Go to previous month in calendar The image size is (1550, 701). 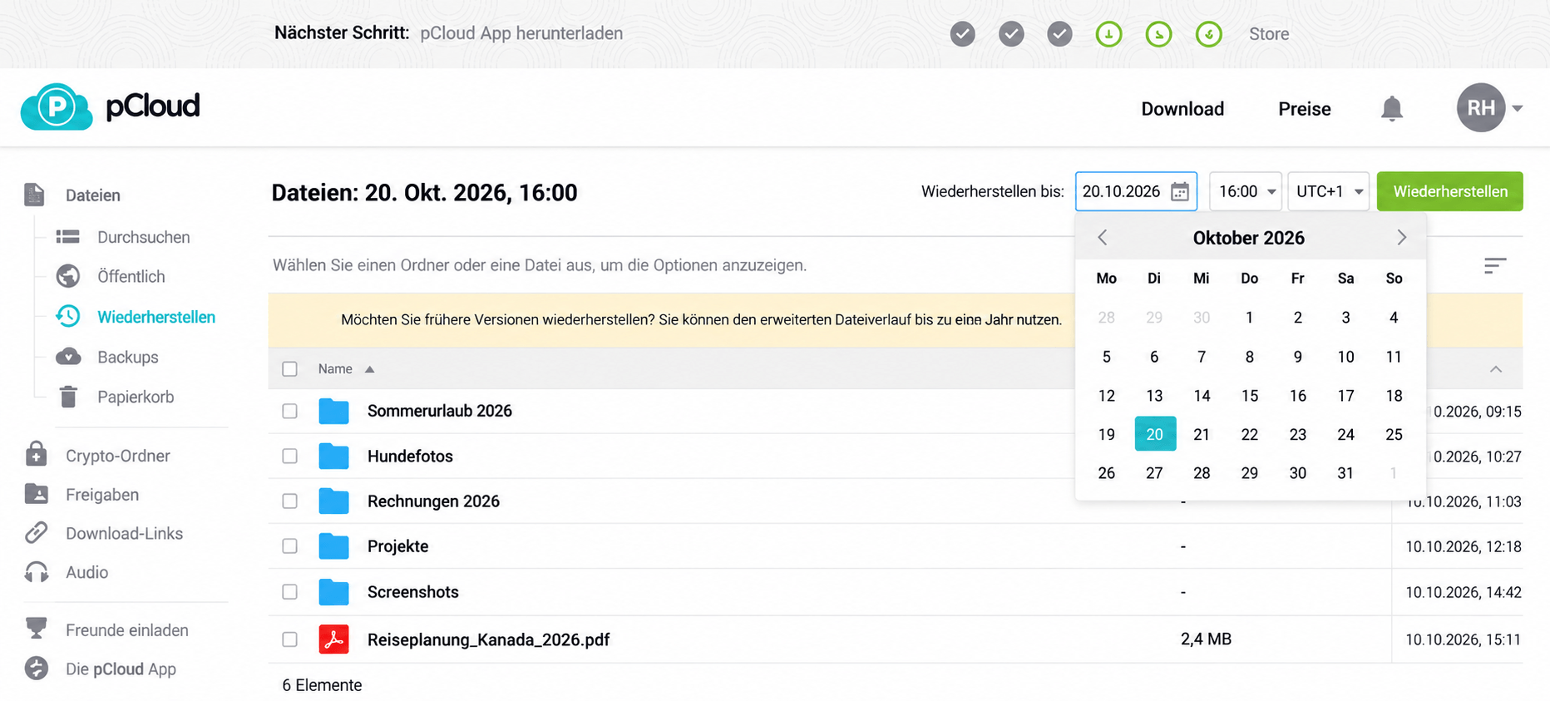click(x=1103, y=238)
